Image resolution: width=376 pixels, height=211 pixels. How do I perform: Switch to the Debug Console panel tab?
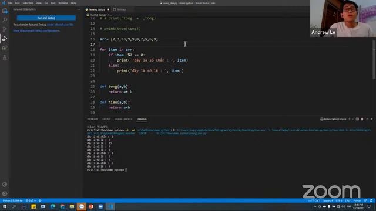[123, 119]
